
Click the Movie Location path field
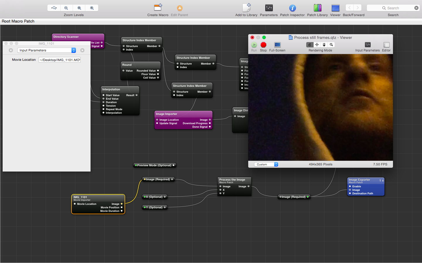pyautogui.click(x=60, y=60)
